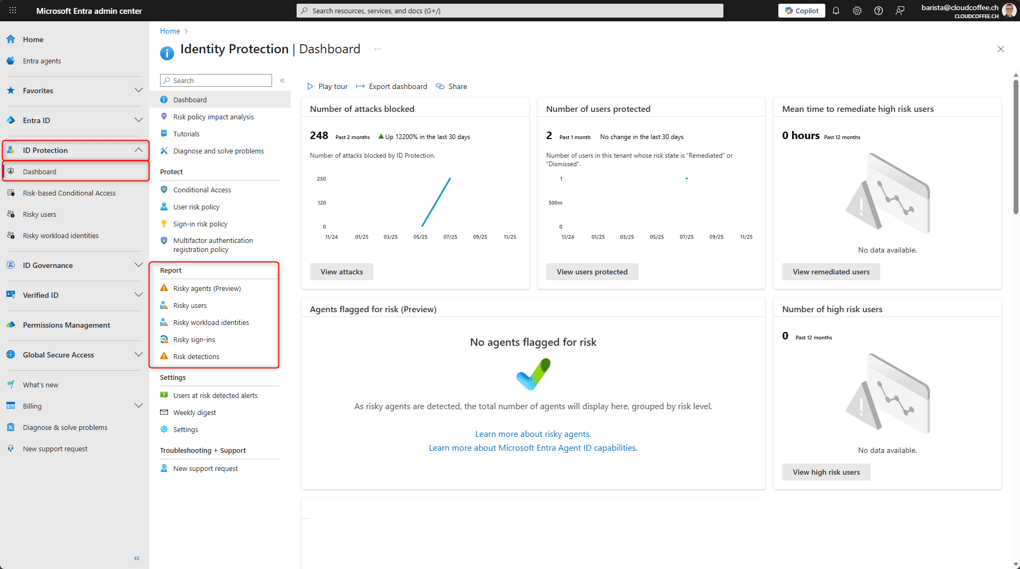Select the Risky sign-ins report icon
This screenshot has height=569, width=1020.
click(x=164, y=339)
